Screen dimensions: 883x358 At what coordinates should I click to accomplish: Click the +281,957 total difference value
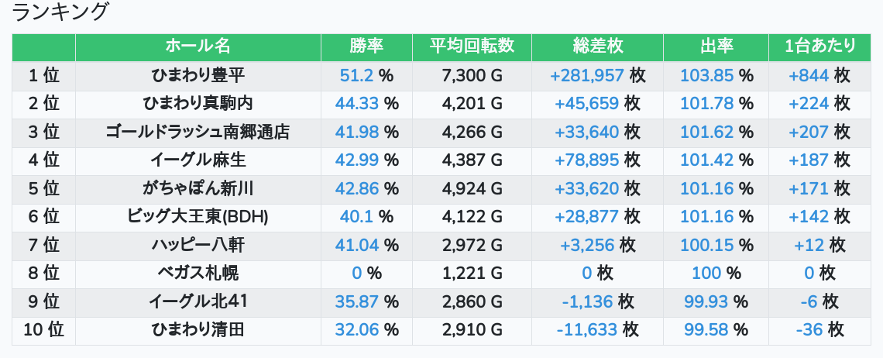point(587,75)
